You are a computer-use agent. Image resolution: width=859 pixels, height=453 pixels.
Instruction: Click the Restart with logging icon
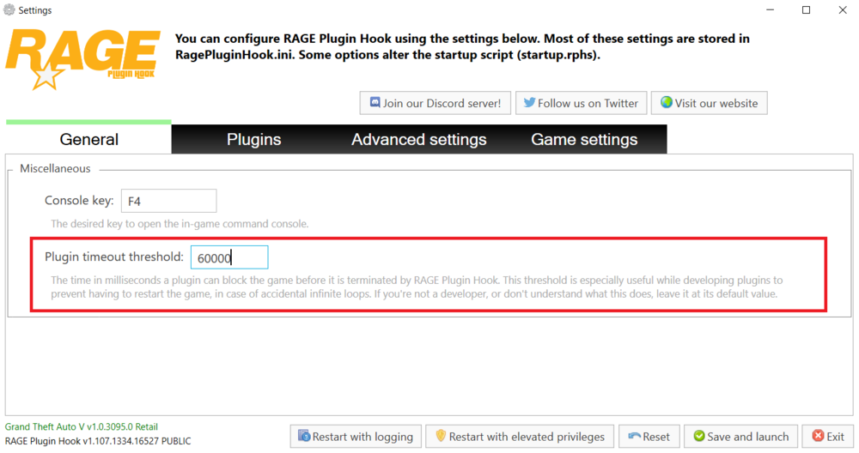[x=304, y=436]
